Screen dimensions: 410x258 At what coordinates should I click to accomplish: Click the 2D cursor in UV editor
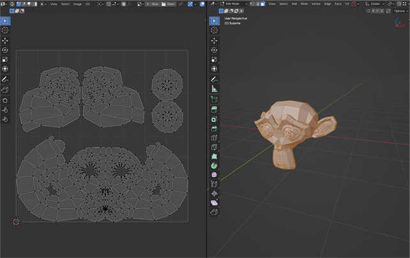(x=16, y=222)
